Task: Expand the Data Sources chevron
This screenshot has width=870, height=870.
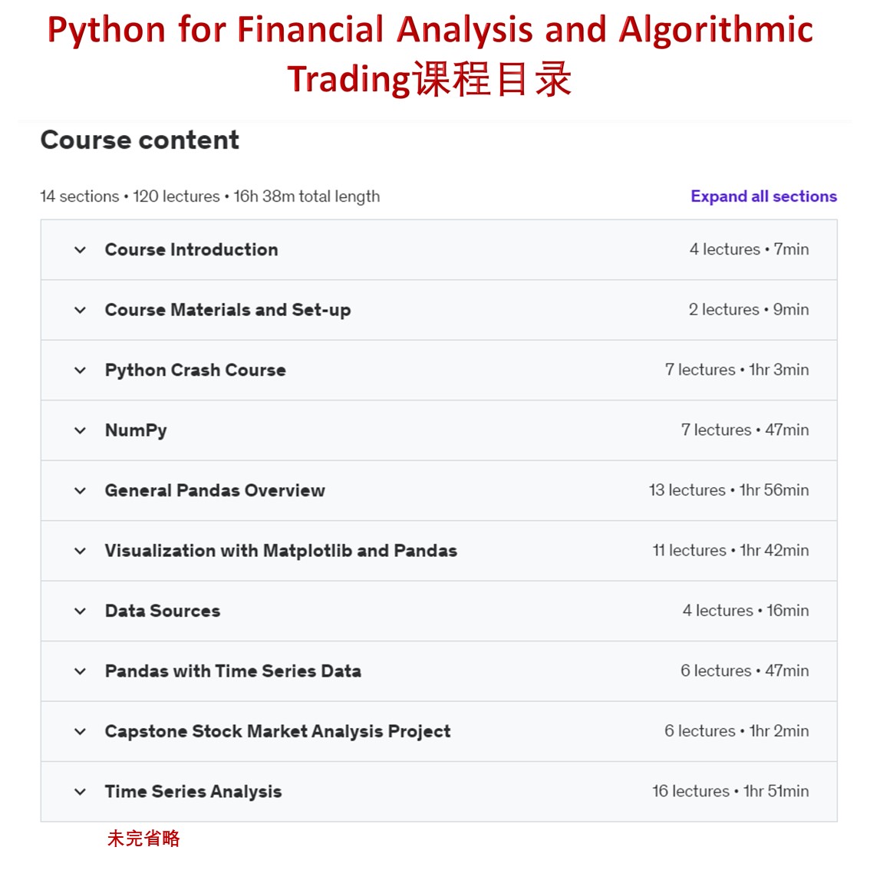Action: [80, 611]
